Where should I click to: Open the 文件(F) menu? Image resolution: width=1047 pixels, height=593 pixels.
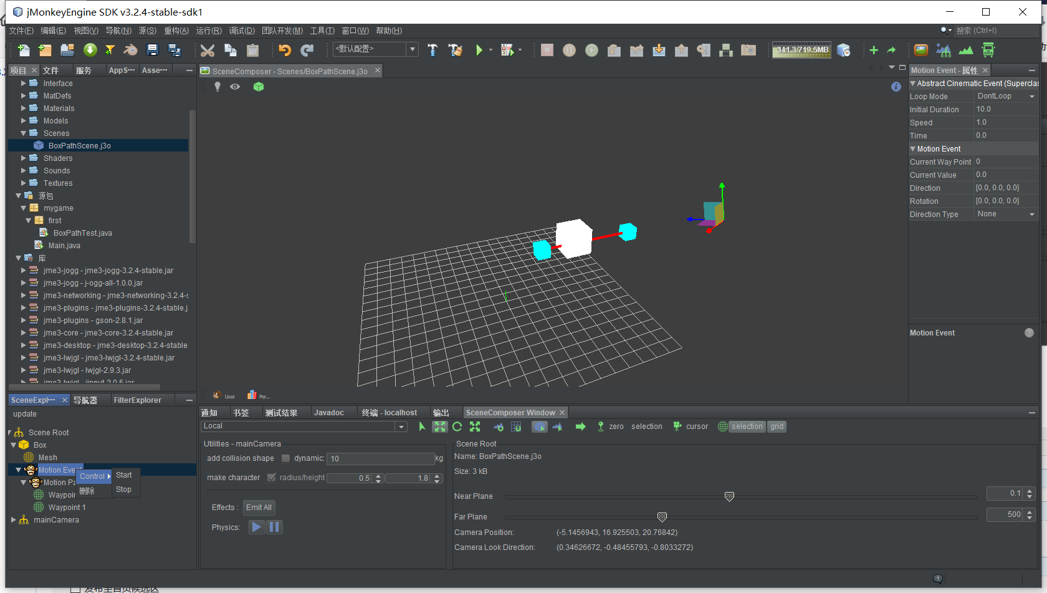click(x=21, y=31)
